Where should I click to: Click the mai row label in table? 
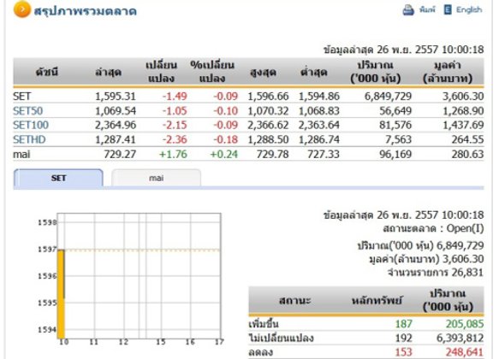pyautogui.click(x=21, y=155)
